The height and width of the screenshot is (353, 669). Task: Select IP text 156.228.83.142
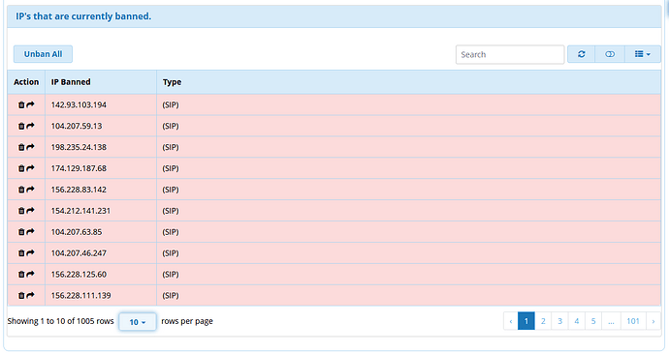[x=79, y=190]
